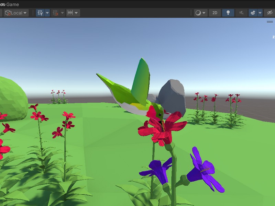Open the grid snapping settings icon
This screenshot has width=275, height=206.
[55, 13]
